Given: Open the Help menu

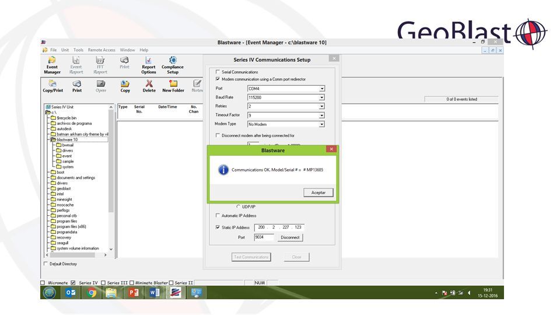Looking at the screenshot, I should [x=144, y=50].
